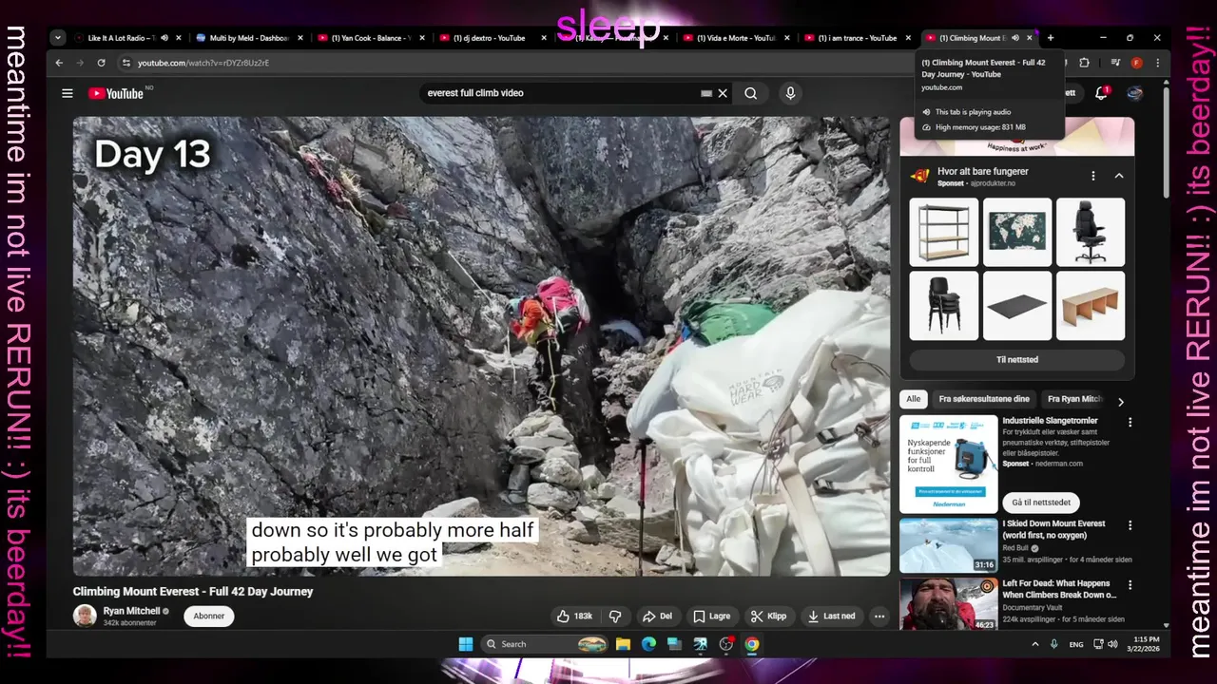Open the on-screen keyboard icon in search box
The width and height of the screenshot is (1217, 684).
click(706, 93)
